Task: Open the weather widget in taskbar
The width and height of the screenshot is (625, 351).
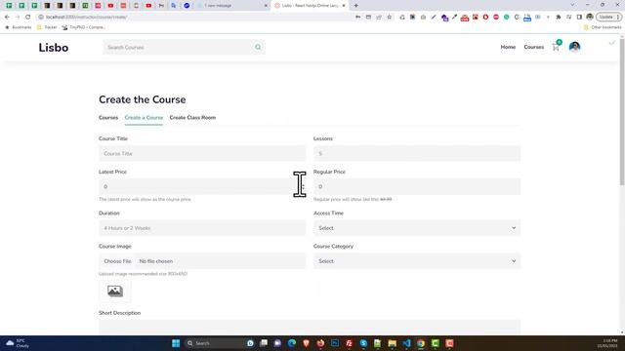Action: point(18,343)
